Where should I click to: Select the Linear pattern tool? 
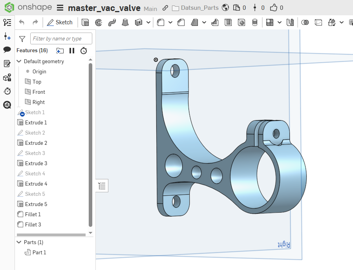pyautogui.click(x=270, y=22)
